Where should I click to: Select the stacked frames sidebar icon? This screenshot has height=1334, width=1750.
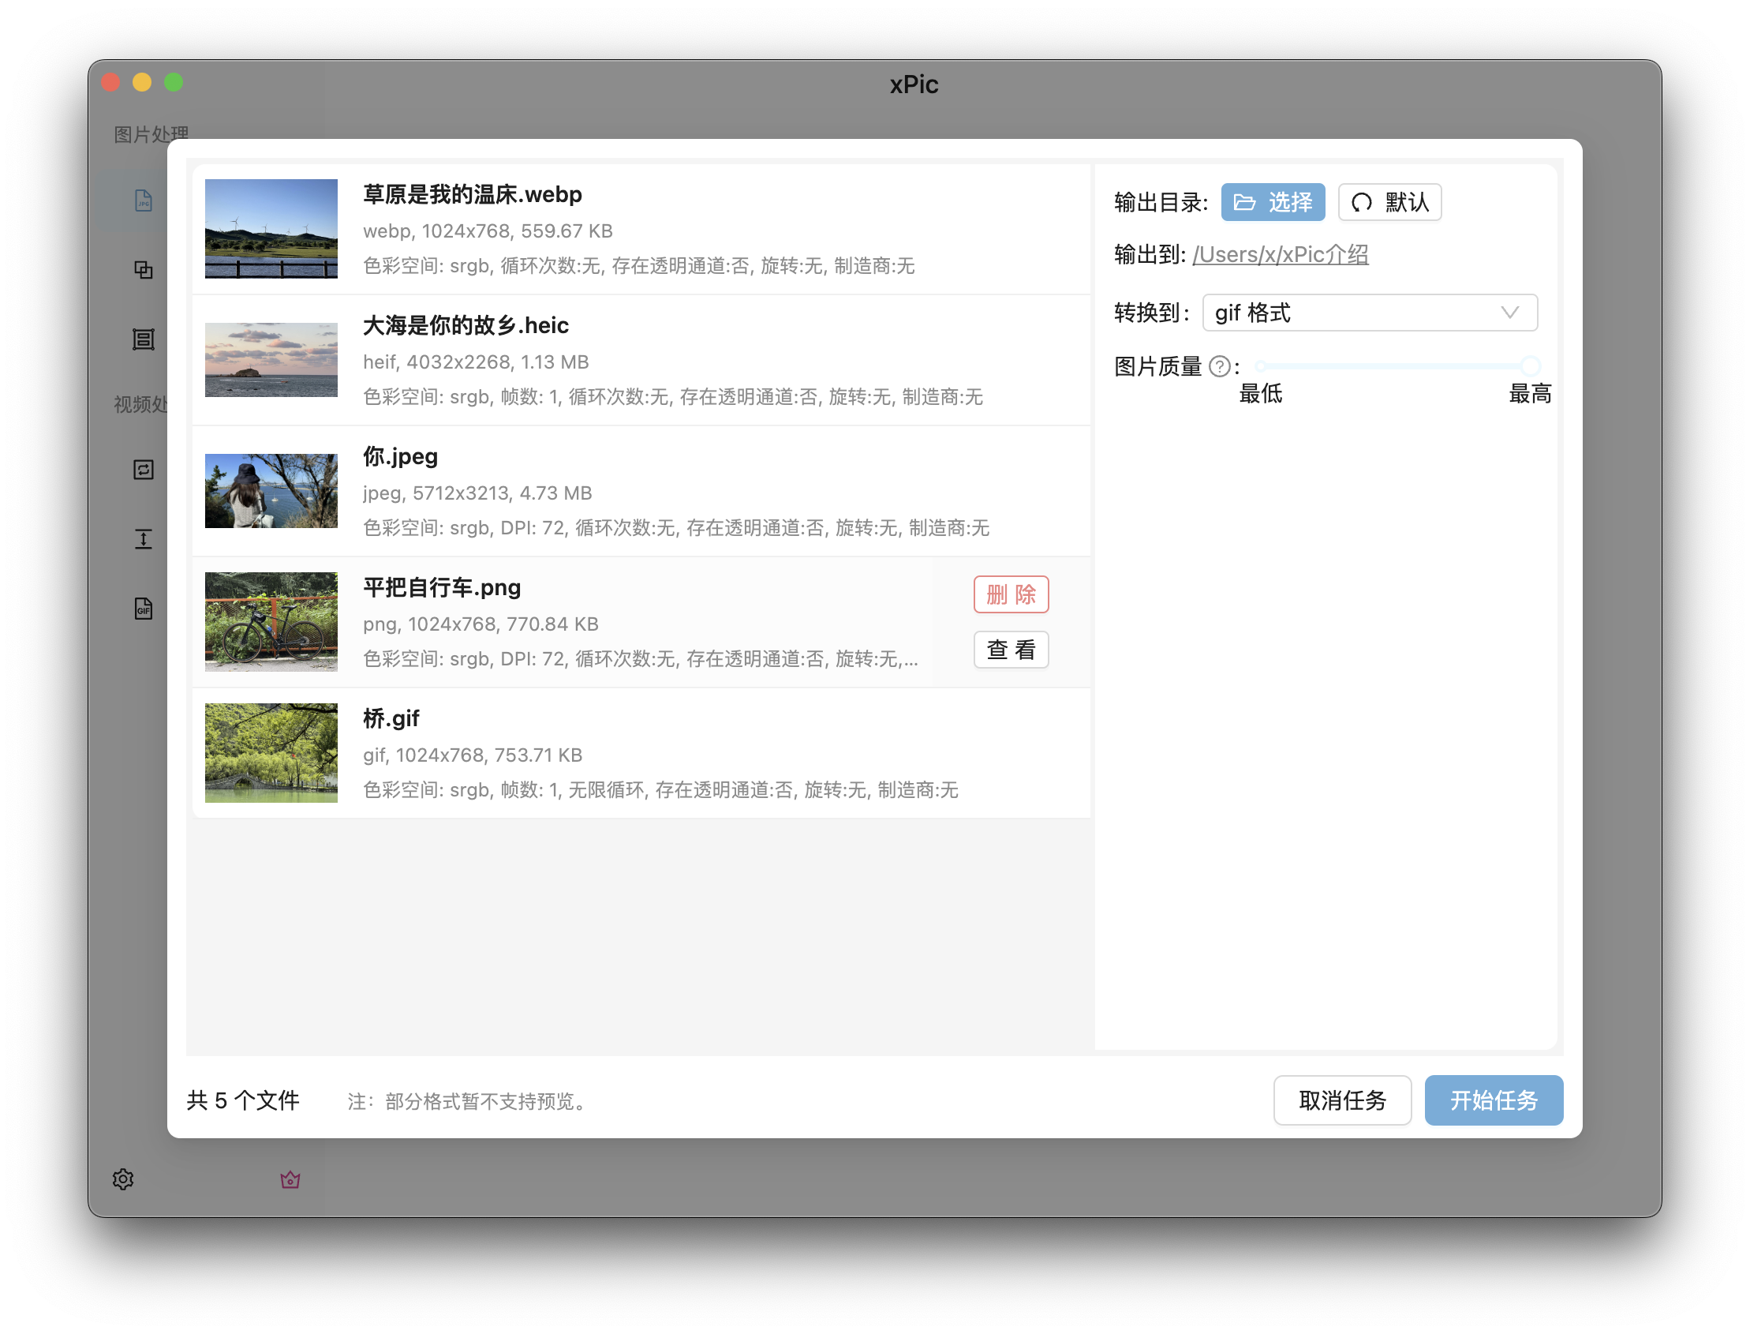pyautogui.click(x=143, y=339)
